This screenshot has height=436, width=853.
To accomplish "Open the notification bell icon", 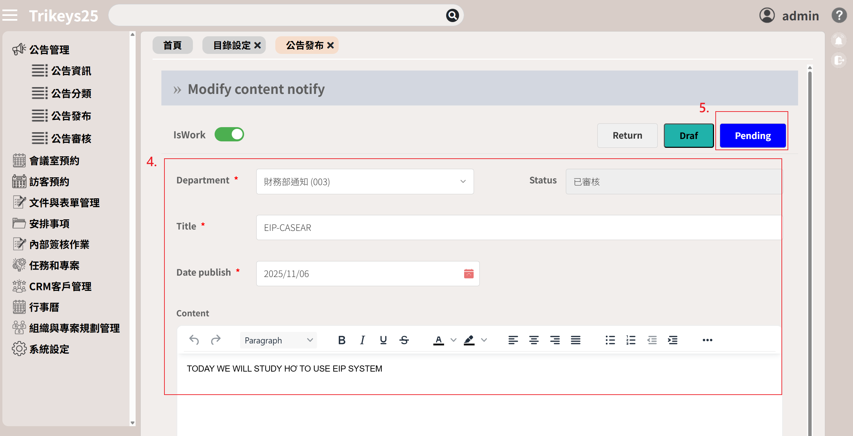I will coord(839,41).
